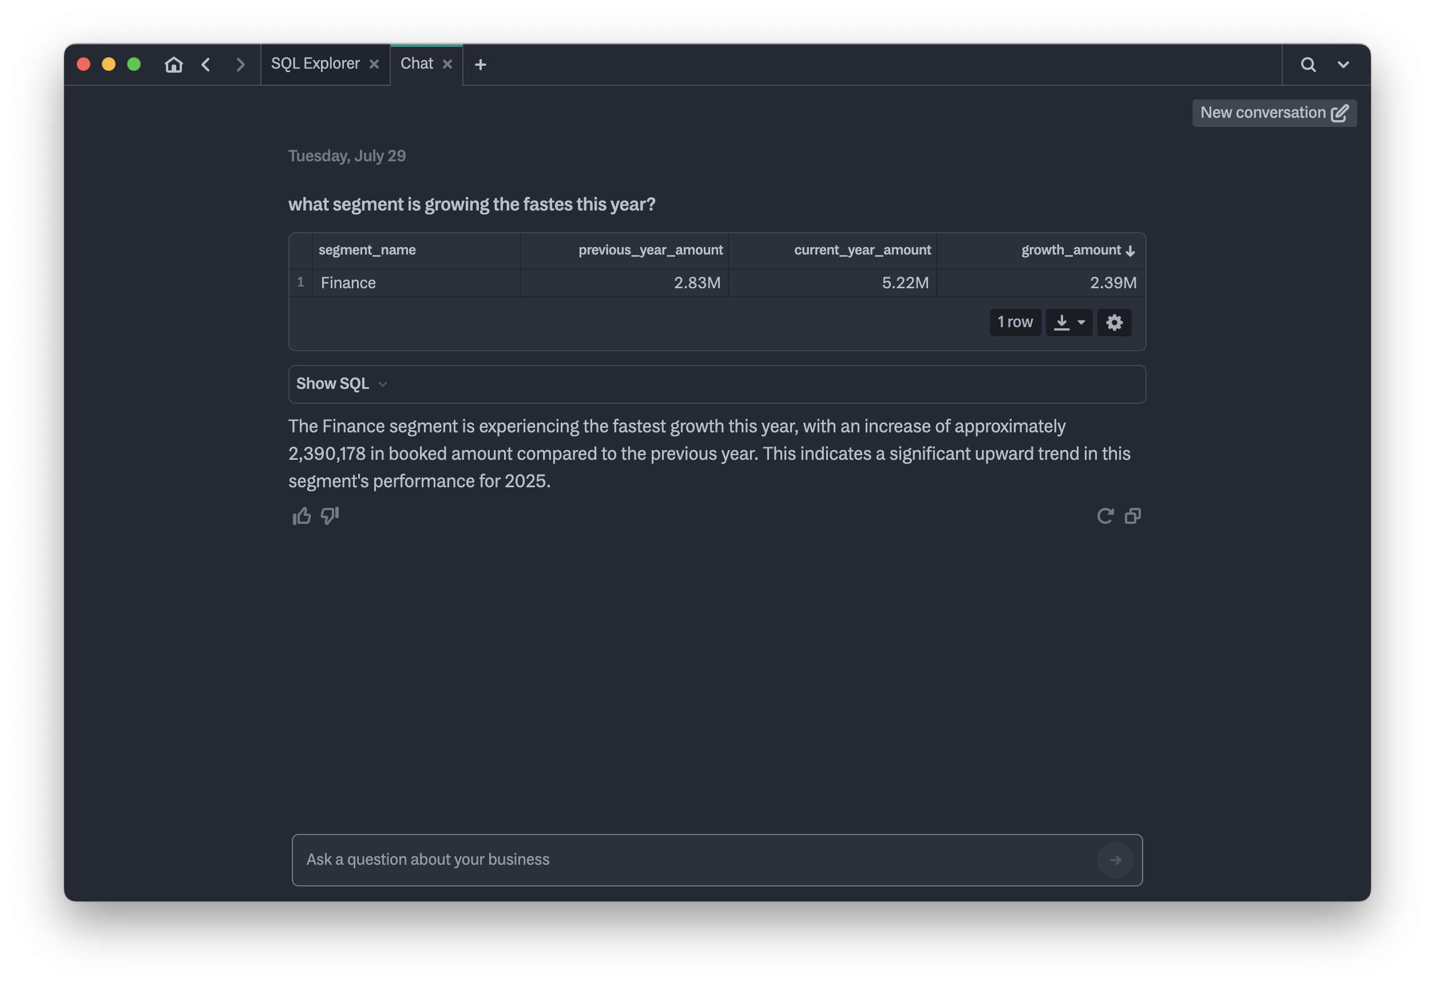
Task: Give the answer a thumbs down
Action: 330,516
